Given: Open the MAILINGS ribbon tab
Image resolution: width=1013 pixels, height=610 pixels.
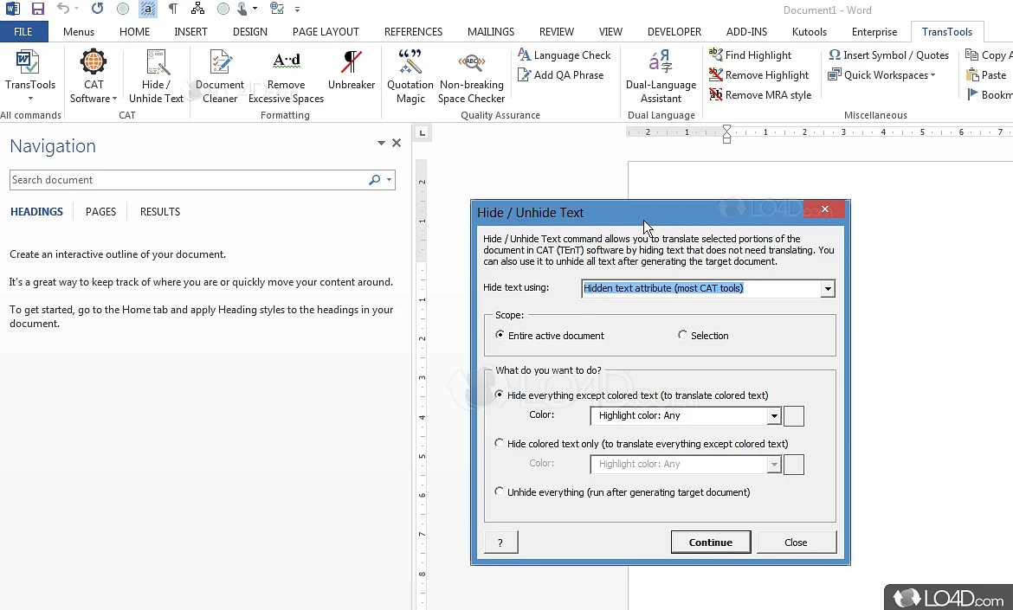Looking at the screenshot, I should (x=490, y=31).
